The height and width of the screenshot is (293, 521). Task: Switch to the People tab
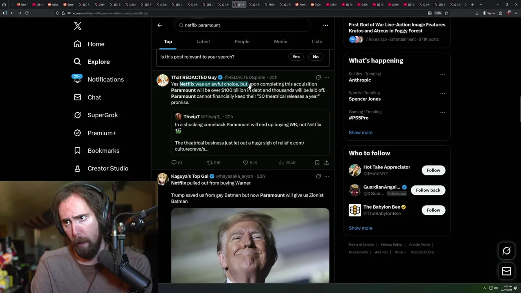(242, 42)
